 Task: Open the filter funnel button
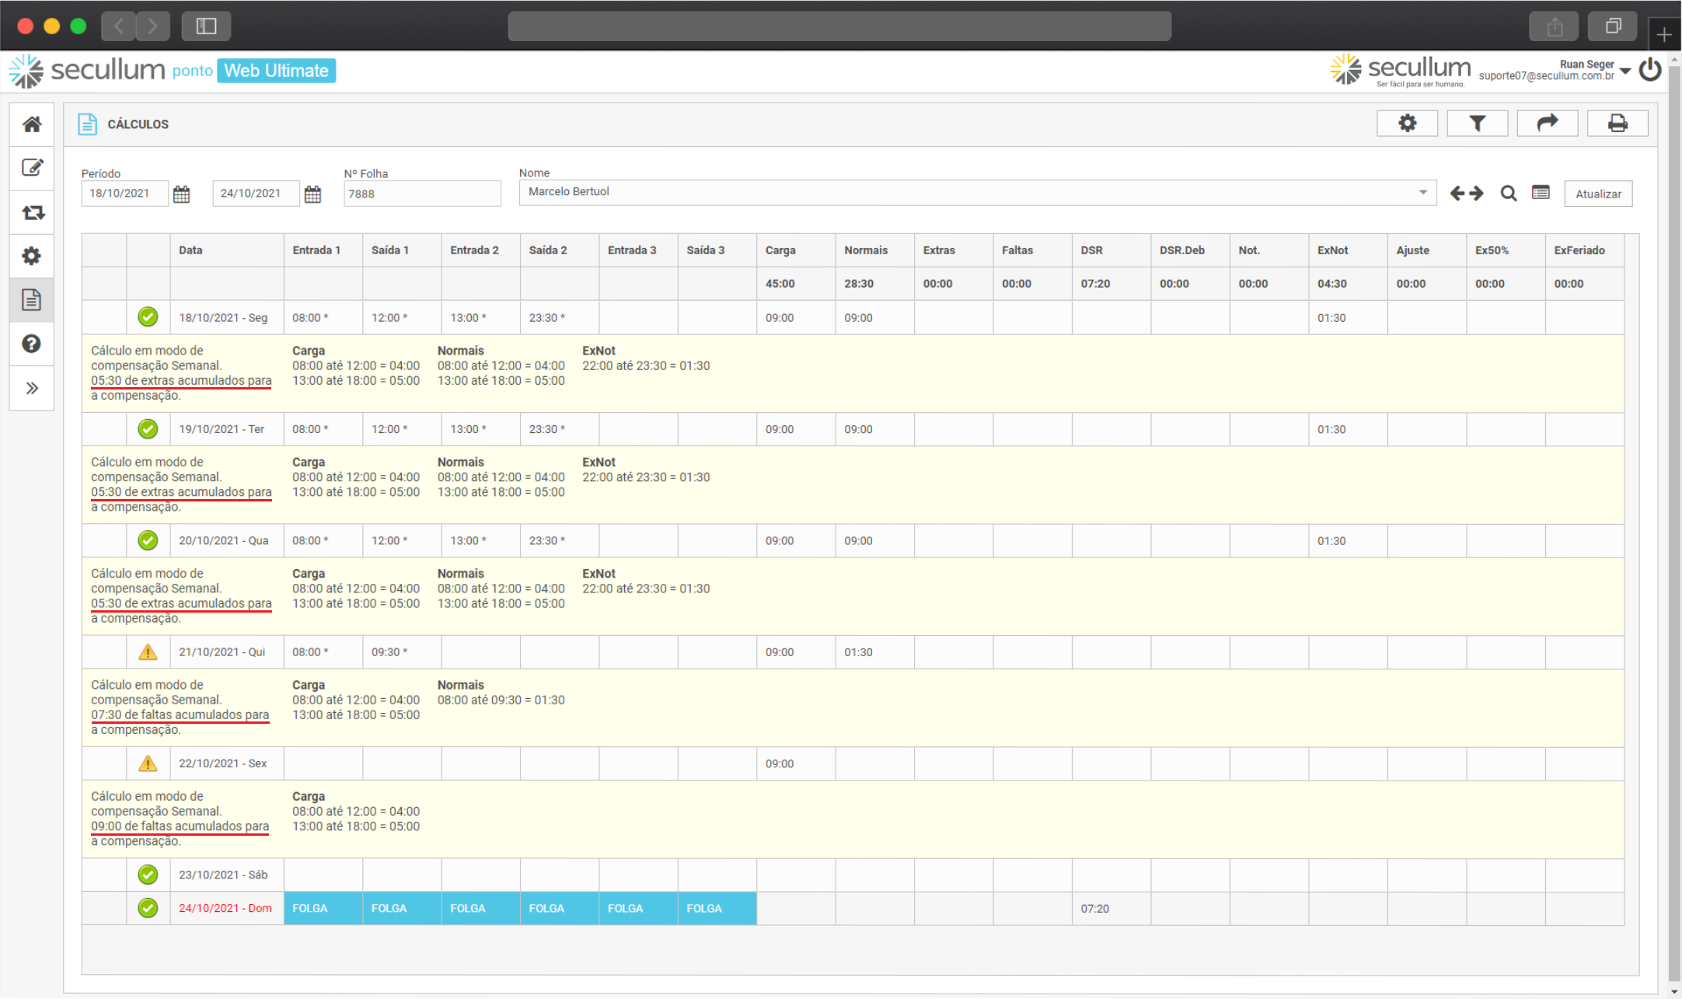1477,124
